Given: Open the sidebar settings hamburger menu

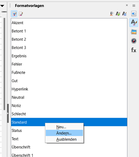Looking at the screenshot, I should (134, 6).
